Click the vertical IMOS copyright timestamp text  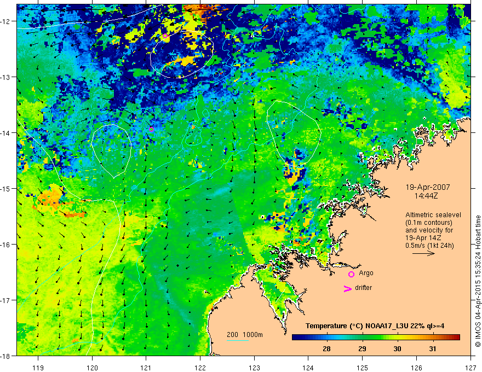(x=478, y=281)
